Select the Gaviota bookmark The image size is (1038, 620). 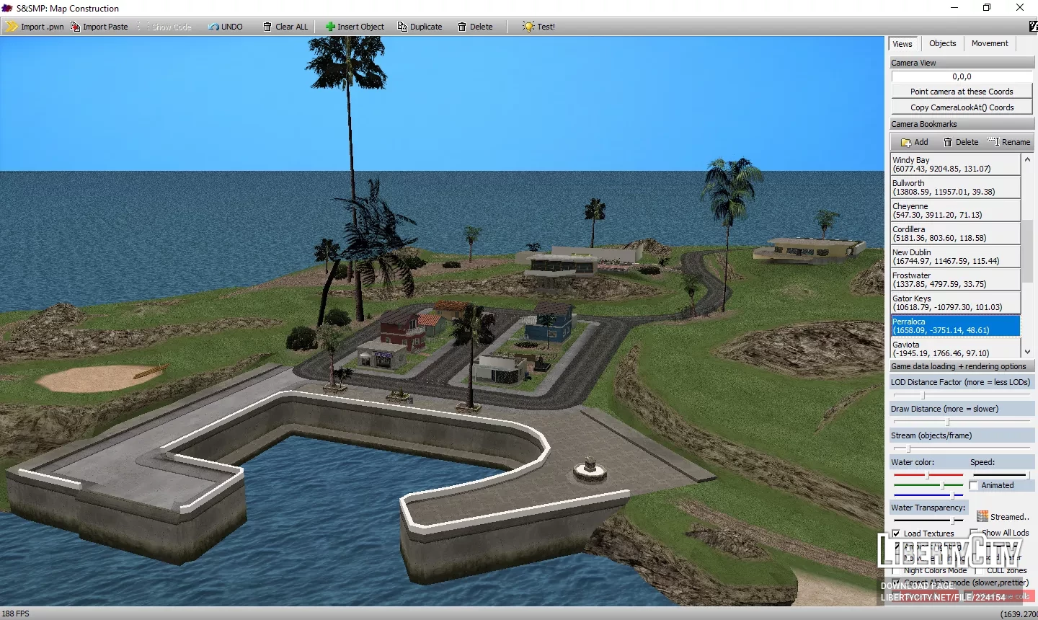click(956, 348)
